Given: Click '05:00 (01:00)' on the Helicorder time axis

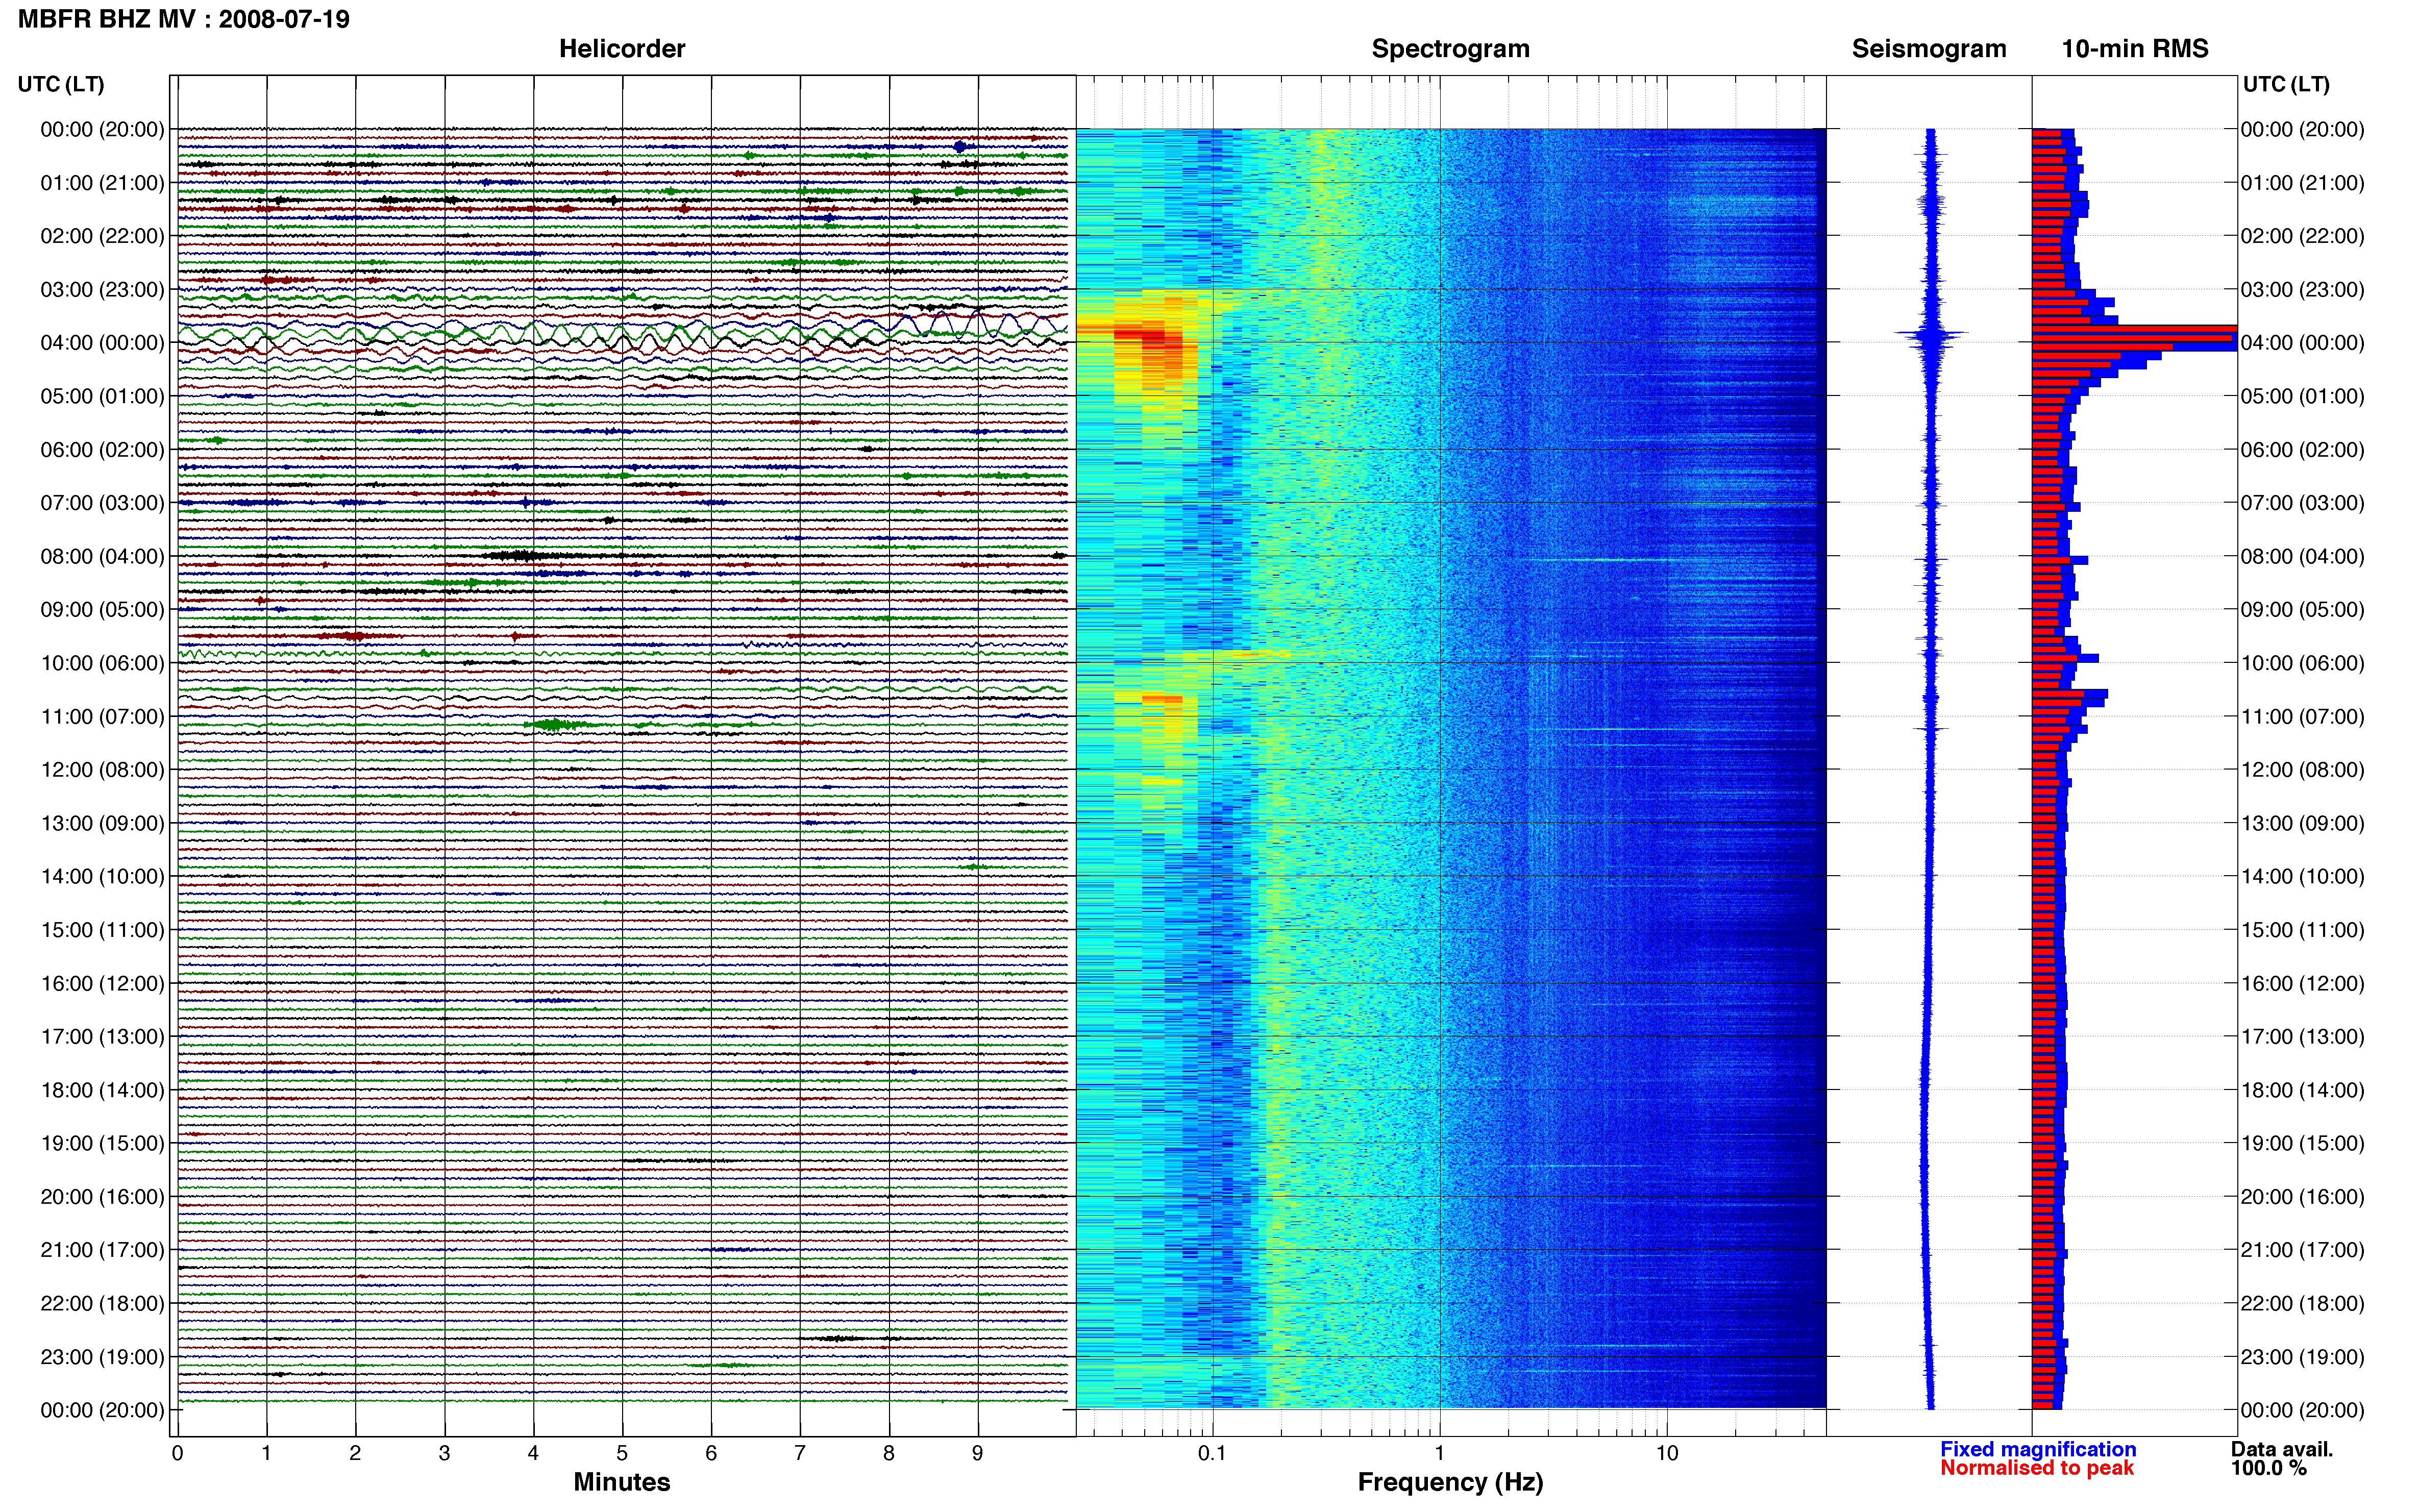Looking at the screenshot, I should (102, 396).
